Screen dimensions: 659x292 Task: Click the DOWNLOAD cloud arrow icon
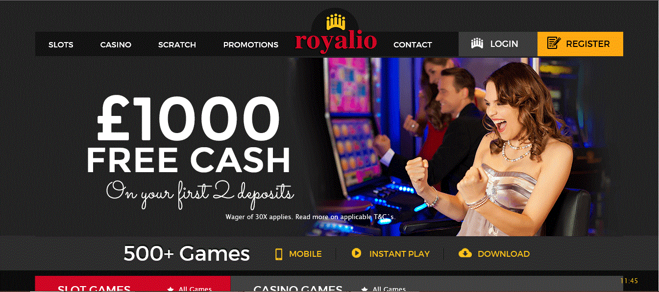click(x=465, y=253)
